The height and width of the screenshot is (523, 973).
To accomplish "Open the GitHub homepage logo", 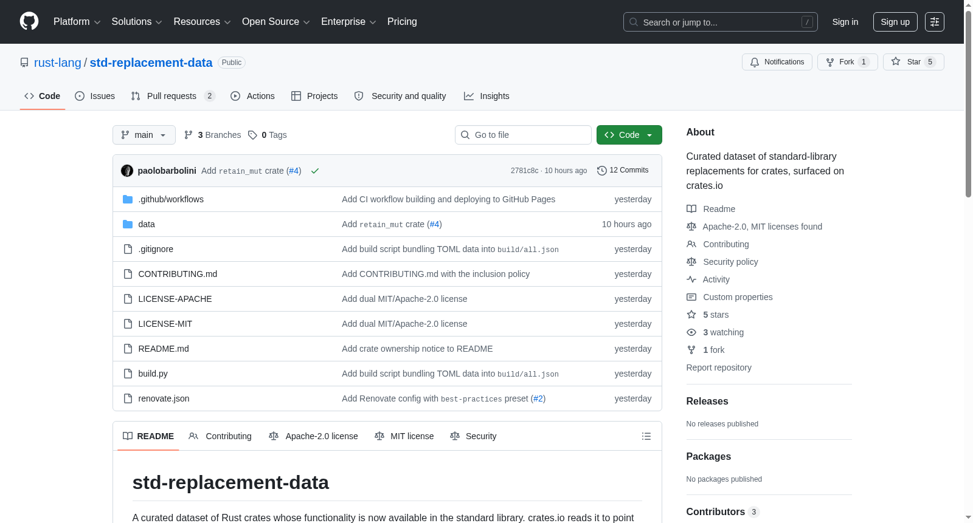I will pos(29,22).
